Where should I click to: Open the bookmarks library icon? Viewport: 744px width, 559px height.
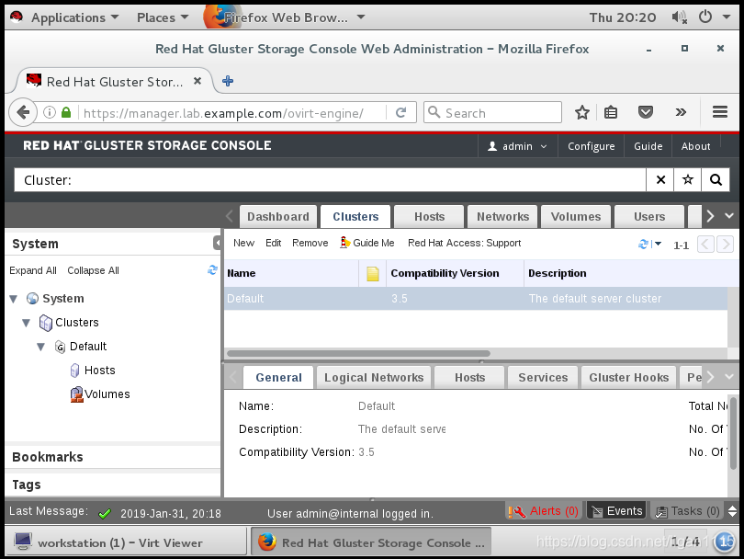pos(611,112)
